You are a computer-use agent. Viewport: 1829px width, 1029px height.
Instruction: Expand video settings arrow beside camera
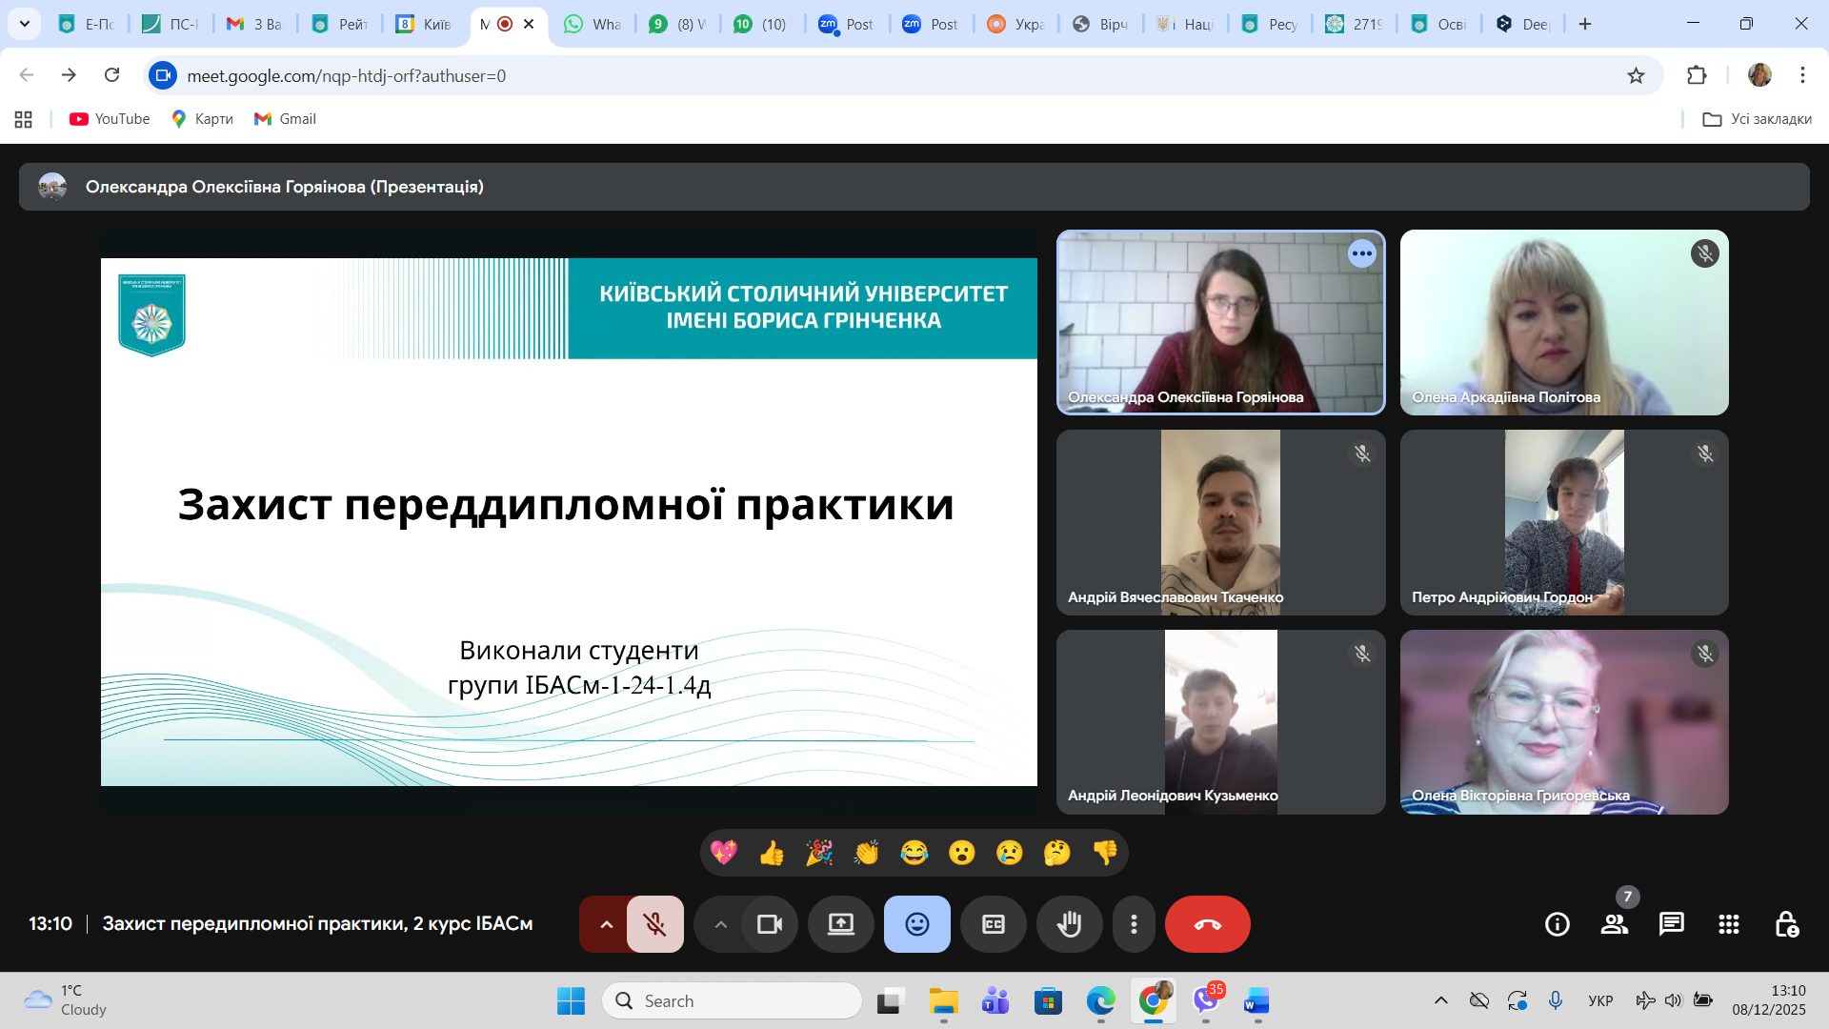pos(721,924)
